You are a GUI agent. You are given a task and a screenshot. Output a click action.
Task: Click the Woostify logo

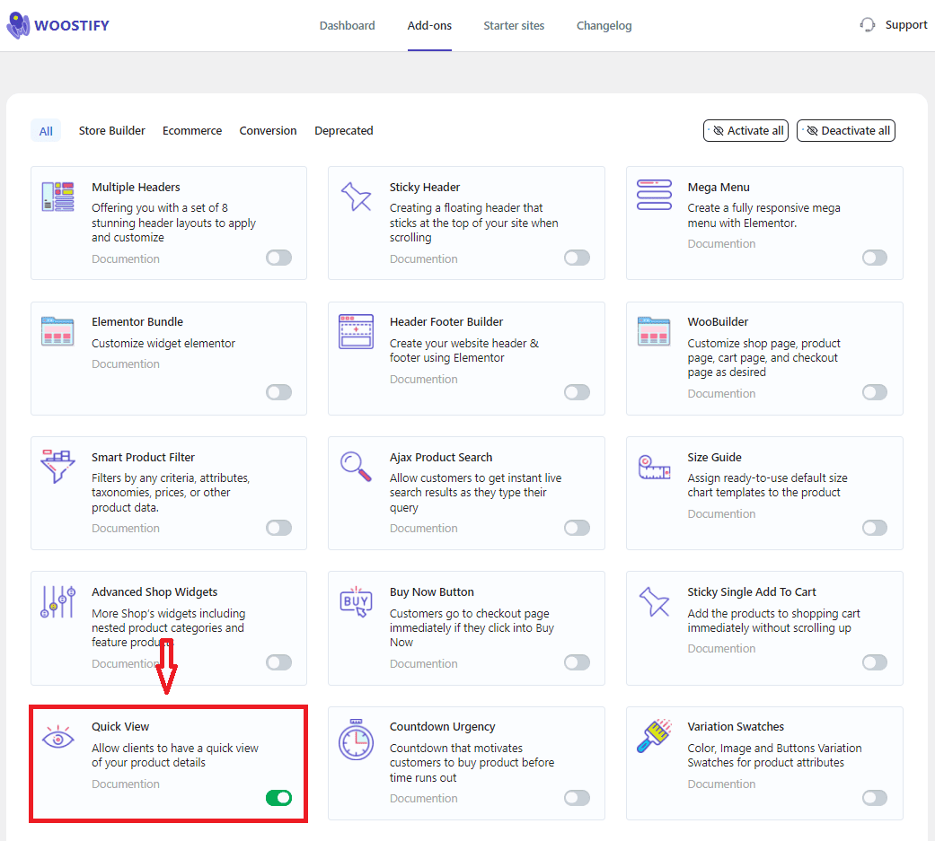tap(57, 26)
